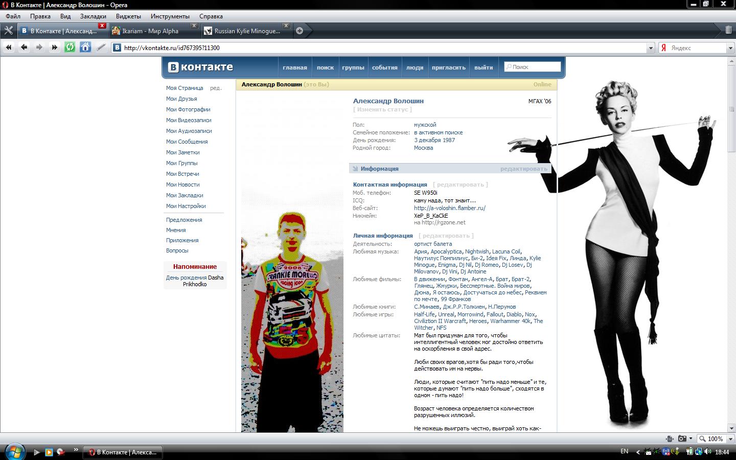The height and width of the screenshot is (460, 736).
Task: Open the Виджеты menu
Action: pos(128,16)
